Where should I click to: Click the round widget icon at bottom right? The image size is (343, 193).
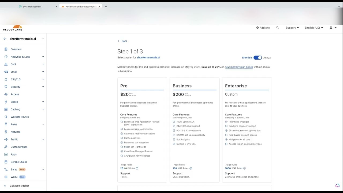[337, 185]
